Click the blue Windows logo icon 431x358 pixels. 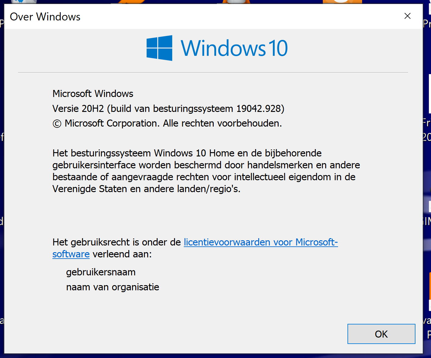point(159,48)
